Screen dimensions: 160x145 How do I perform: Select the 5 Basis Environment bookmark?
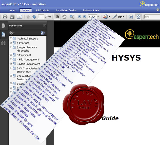(x=28, y=64)
